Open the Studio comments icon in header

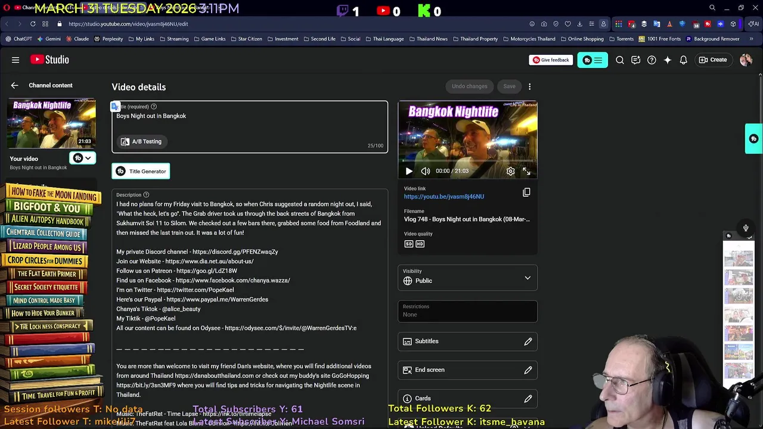[635, 60]
